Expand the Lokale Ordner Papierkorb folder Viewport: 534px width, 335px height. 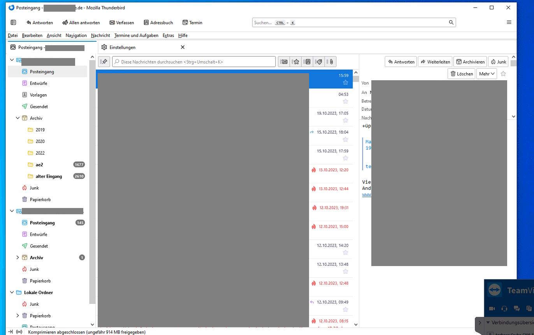pos(18,316)
